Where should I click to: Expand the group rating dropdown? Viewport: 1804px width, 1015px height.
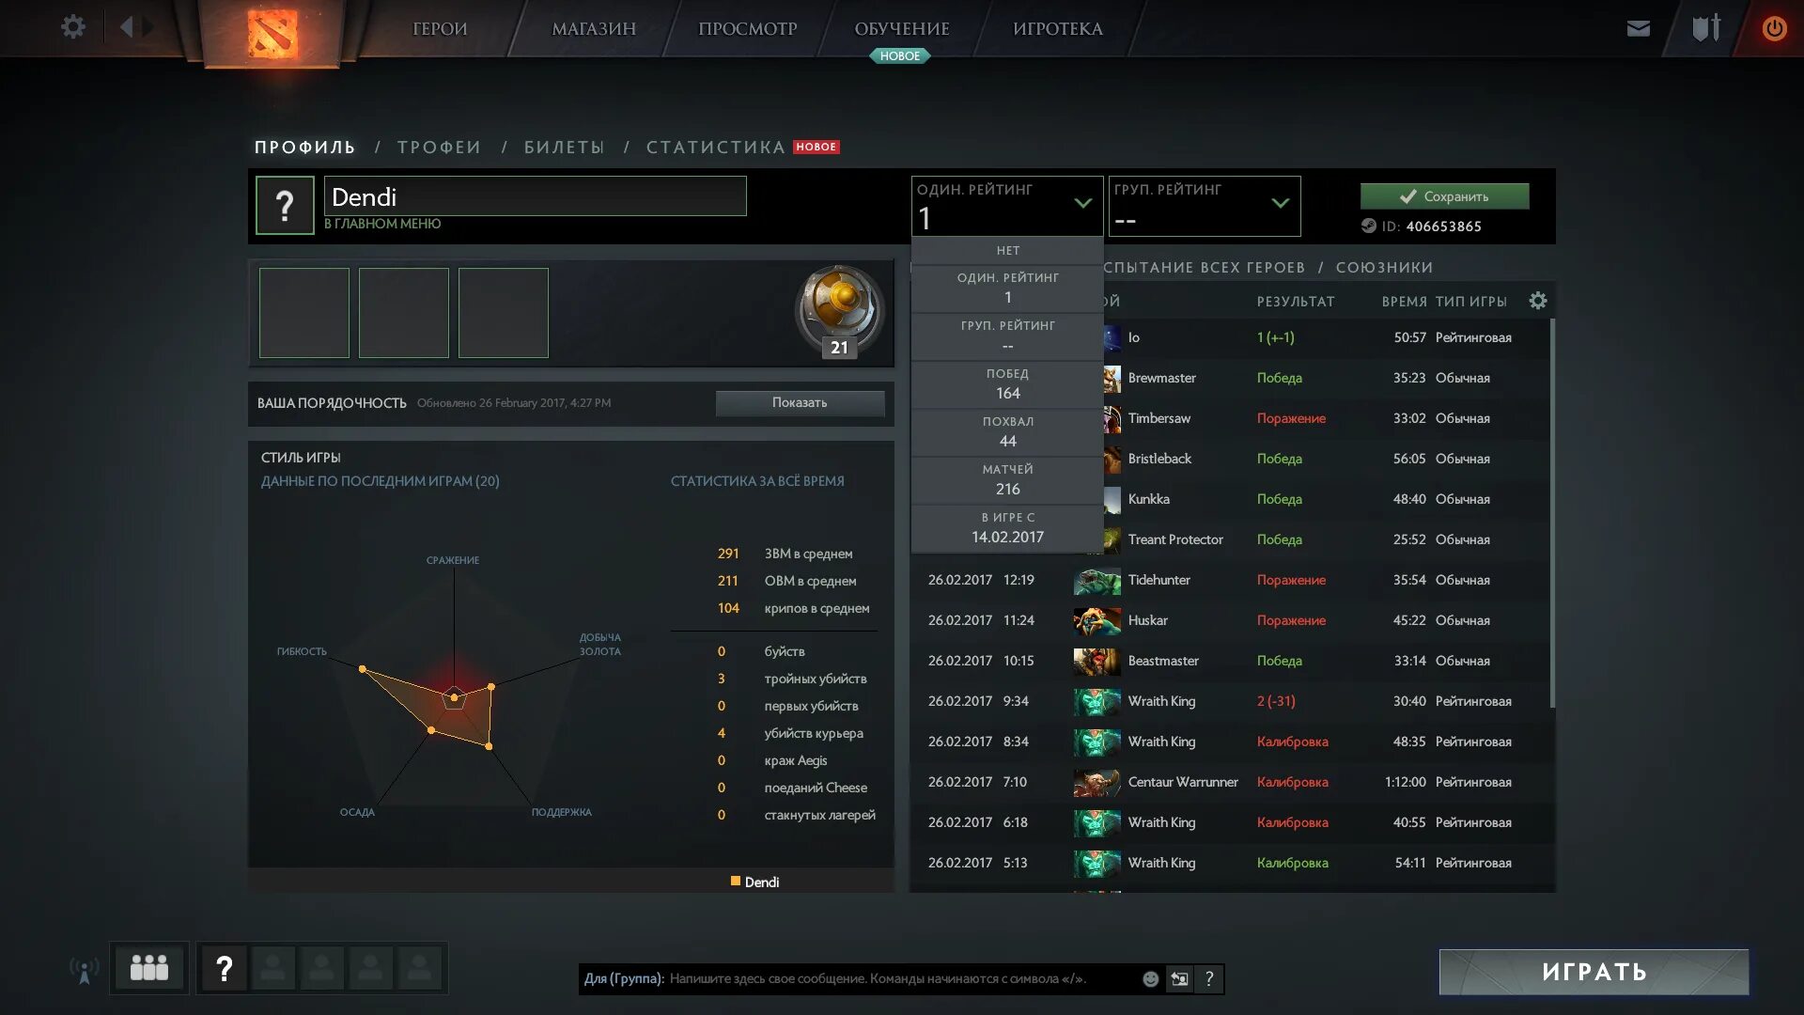[x=1279, y=203]
